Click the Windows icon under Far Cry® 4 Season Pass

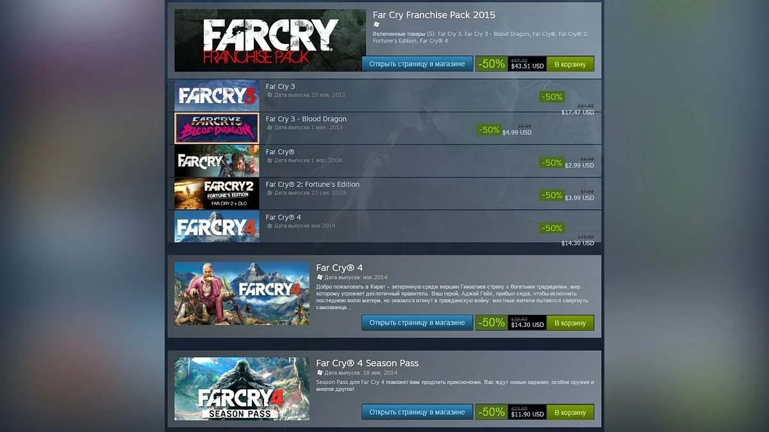coord(320,372)
